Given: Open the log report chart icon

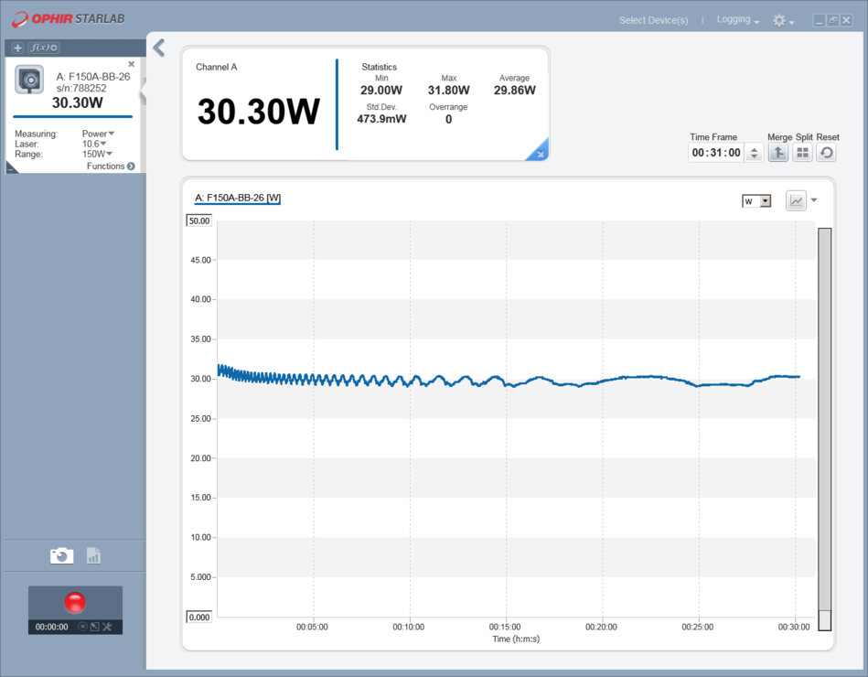Looking at the screenshot, I should [x=93, y=555].
